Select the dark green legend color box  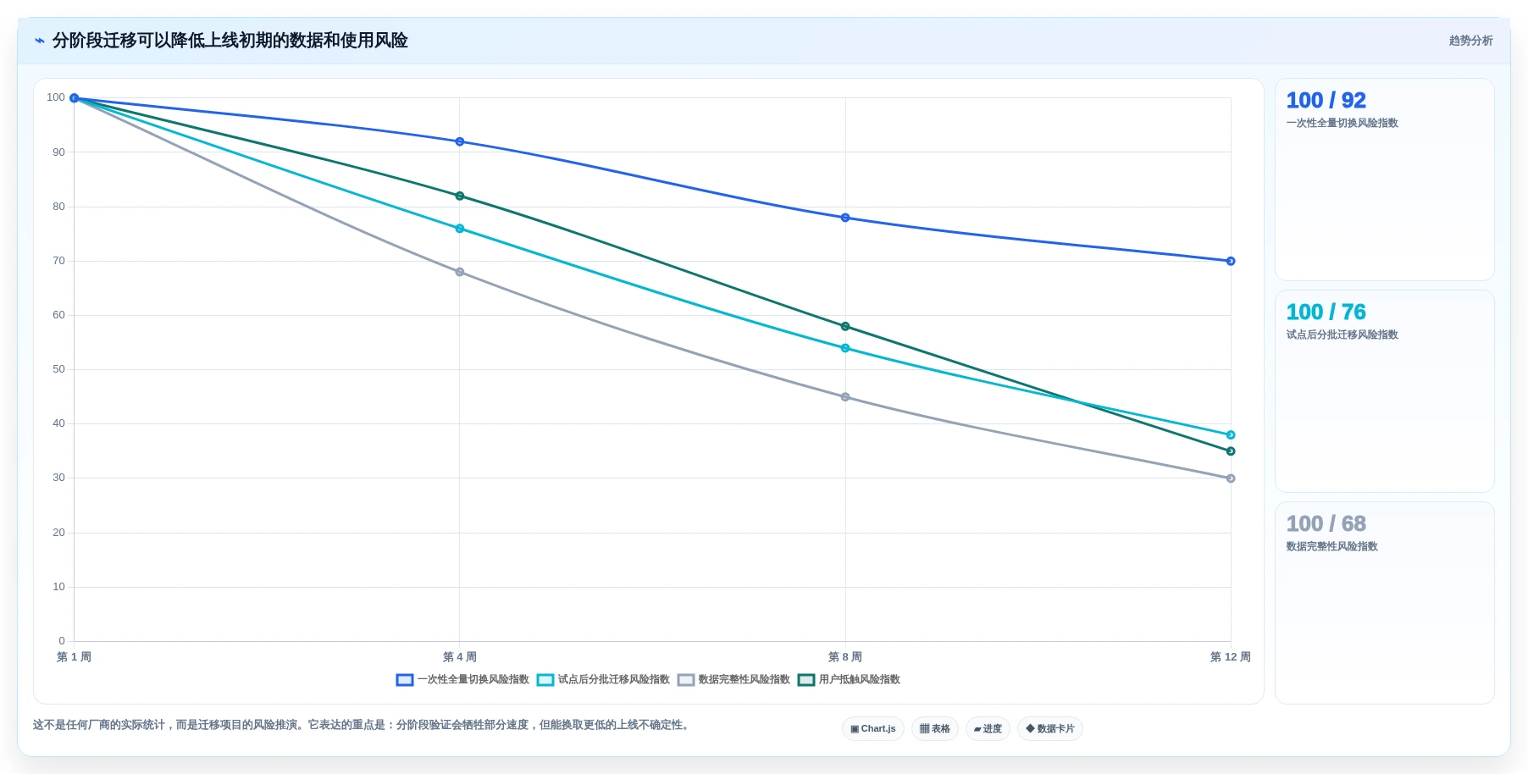[x=806, y=680]
